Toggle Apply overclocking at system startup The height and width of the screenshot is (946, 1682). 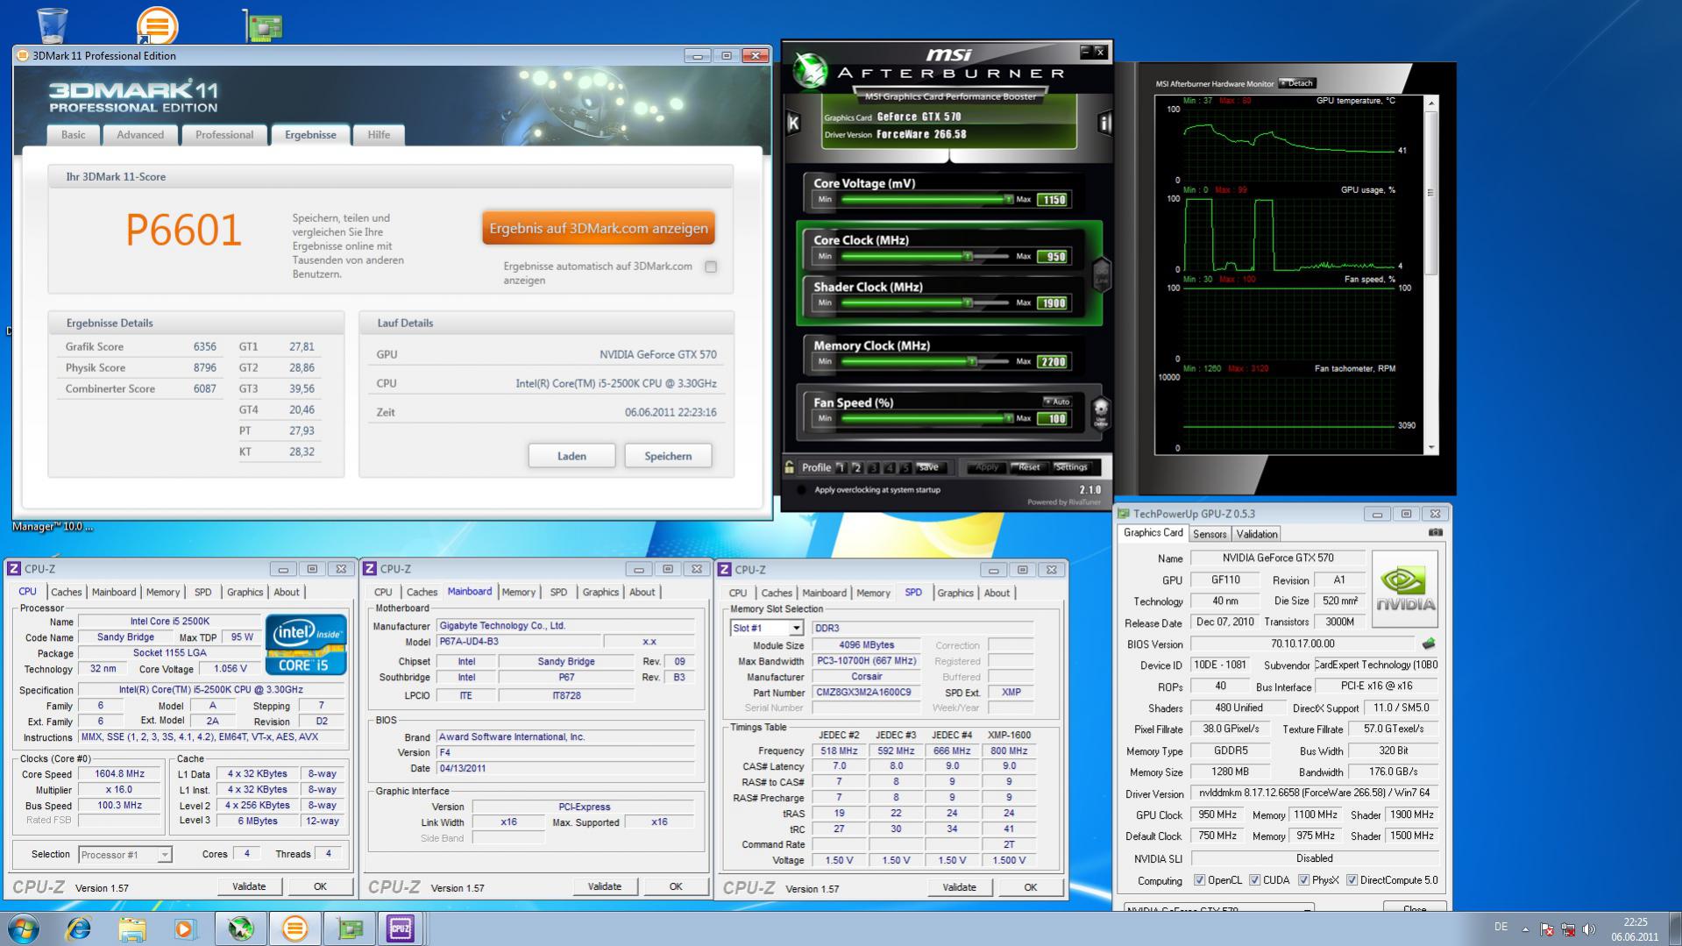point(801,490)
